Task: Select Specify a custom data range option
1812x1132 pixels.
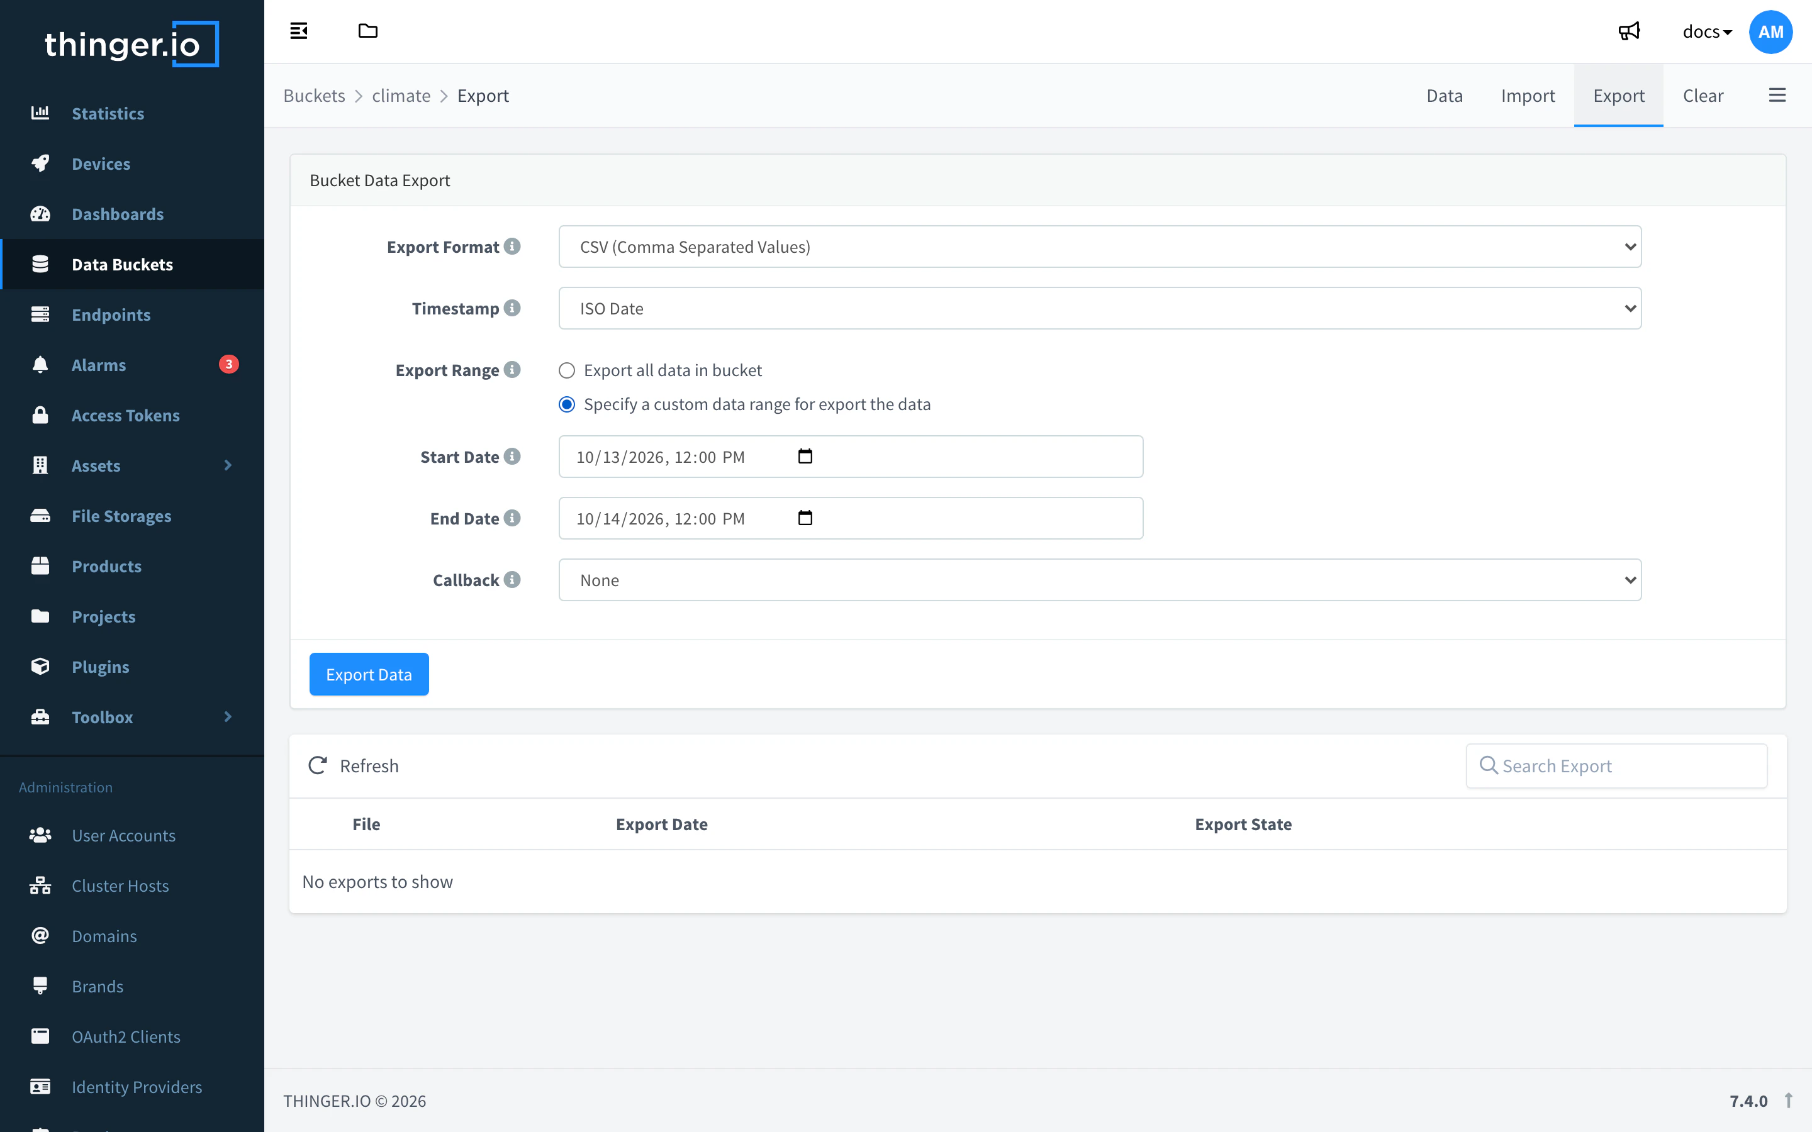Action: point(567,404)
